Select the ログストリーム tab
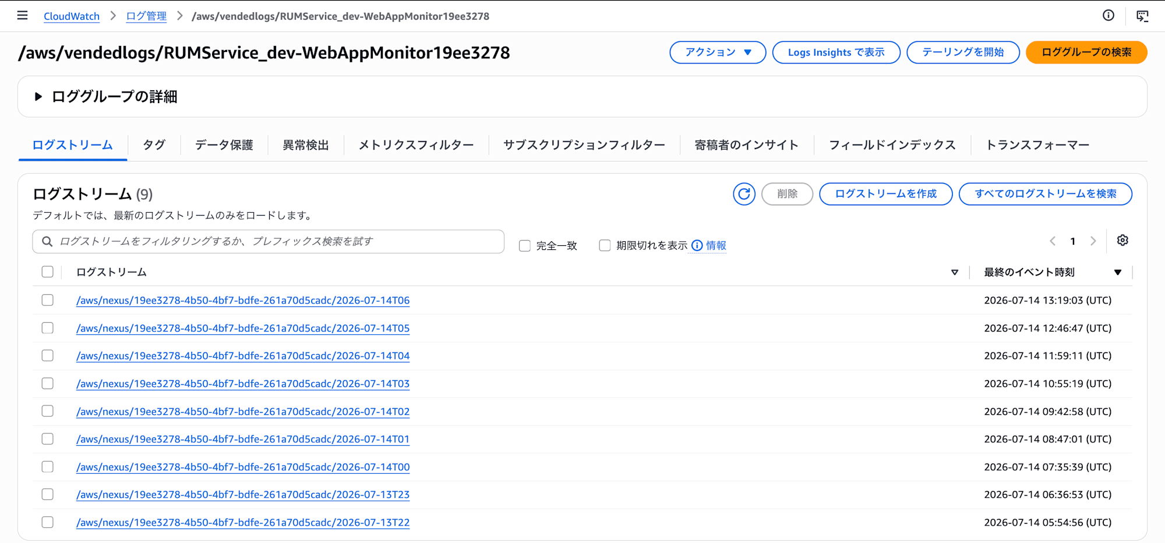This screenshot has width=1165, height=543. (x=73, y=145)
